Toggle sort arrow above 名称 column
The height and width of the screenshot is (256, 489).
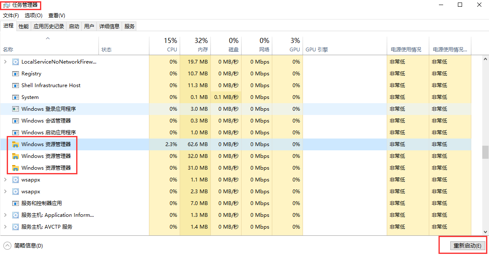point(48,38)
